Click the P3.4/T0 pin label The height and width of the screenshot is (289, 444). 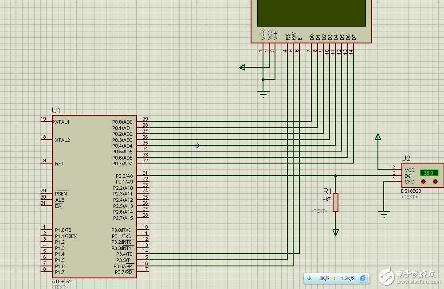pyautogui.click(x=124, y=254)
